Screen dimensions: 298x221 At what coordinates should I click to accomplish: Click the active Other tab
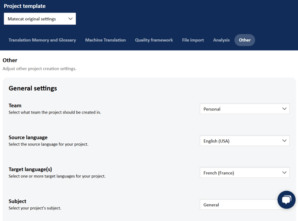pyautogui.click(x=245, y=40)
